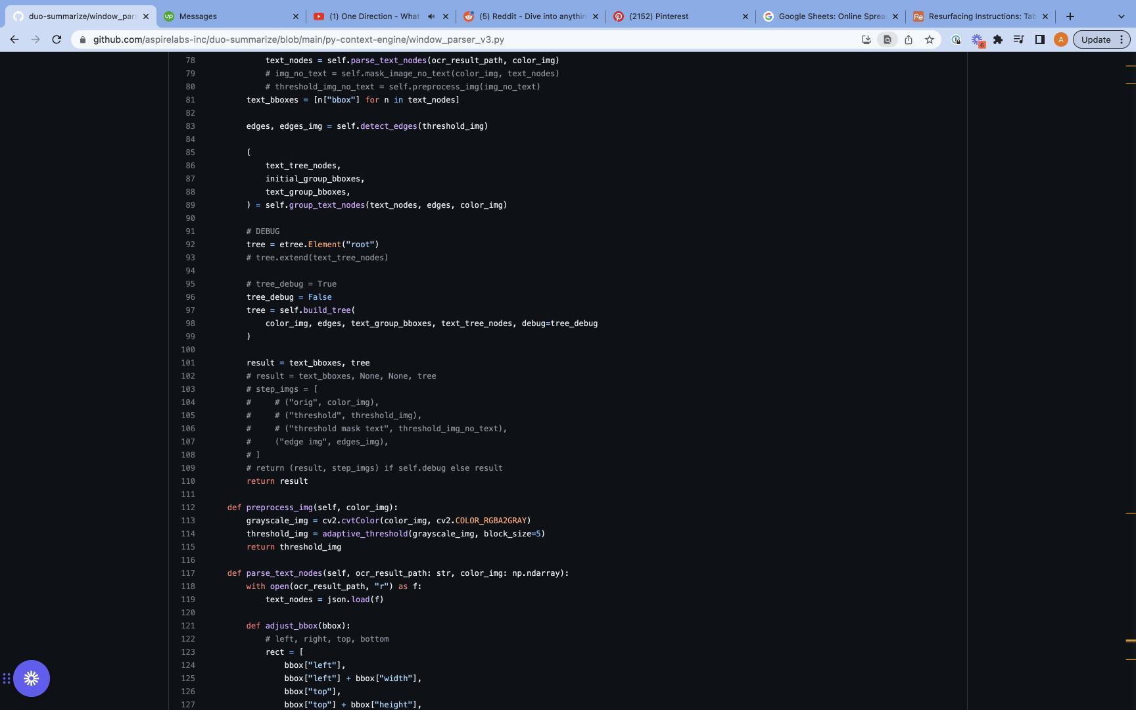Install app icon in the address bar
1136x710 pixels.
click(x=866, y=39)
